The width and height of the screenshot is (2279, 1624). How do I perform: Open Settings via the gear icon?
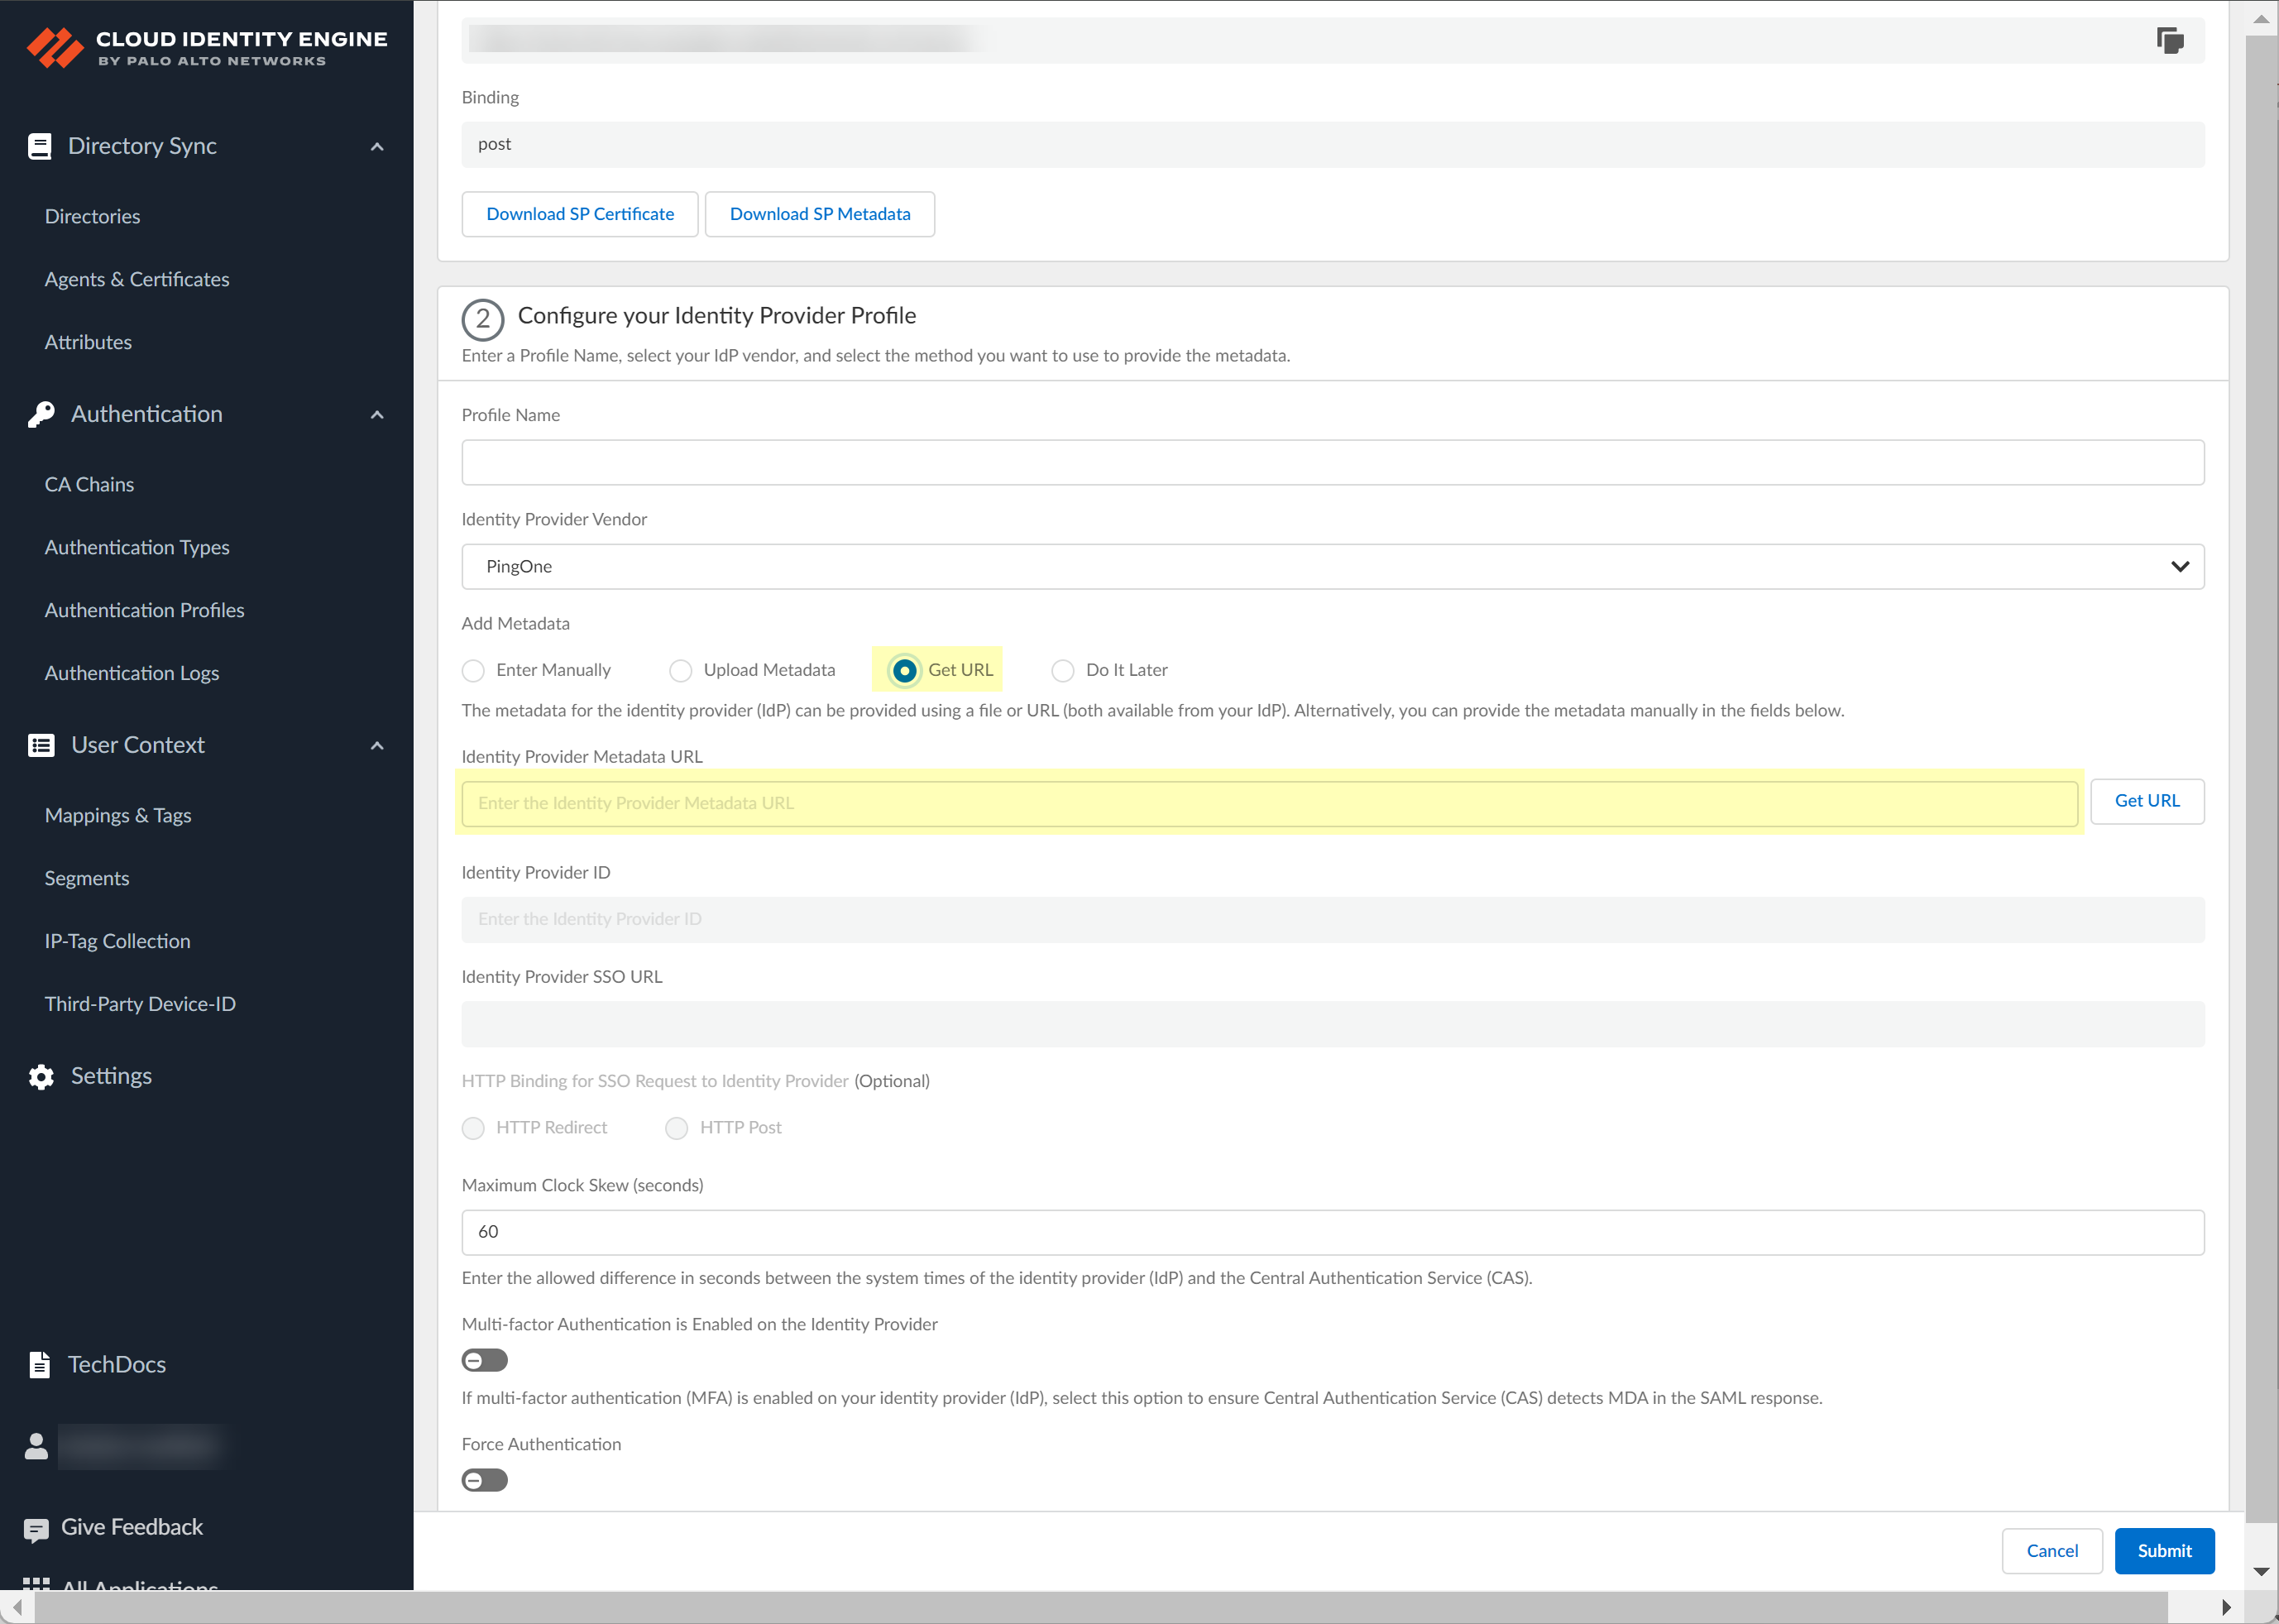point(41,1077)
